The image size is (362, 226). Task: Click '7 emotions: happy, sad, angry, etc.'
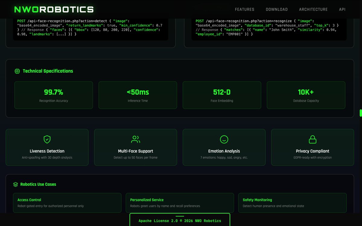[224, 158]
